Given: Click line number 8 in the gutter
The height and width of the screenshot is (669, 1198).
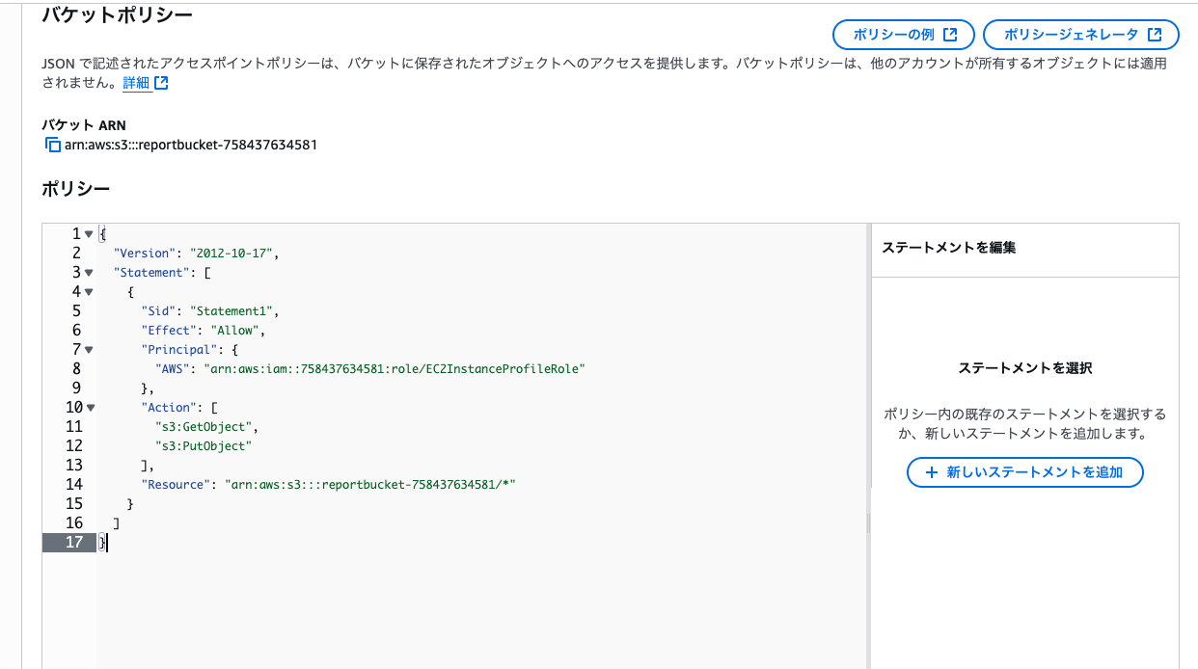Looking at the screenshot, I should [76, 368].
